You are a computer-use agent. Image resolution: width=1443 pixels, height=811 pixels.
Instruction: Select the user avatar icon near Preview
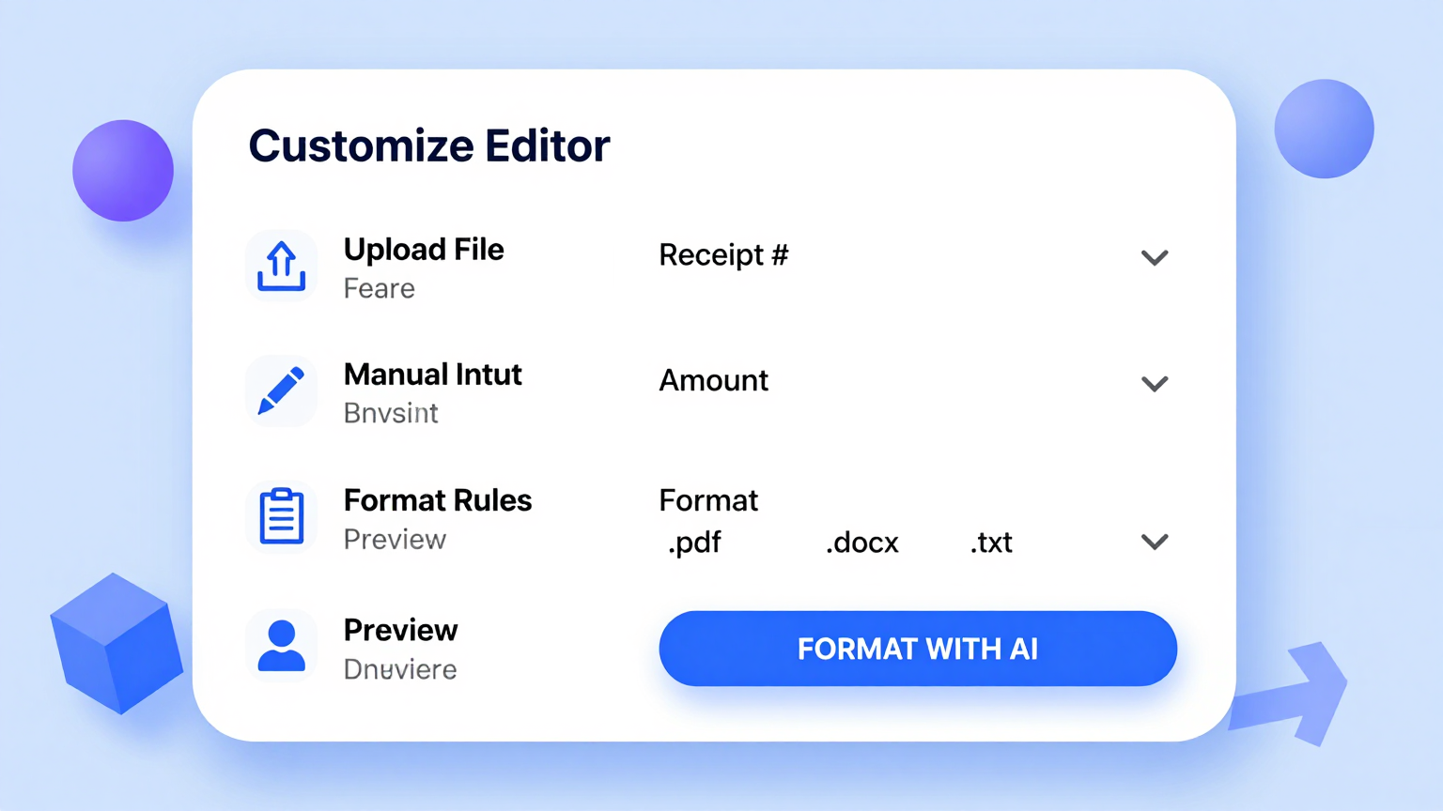coord(281,647)
